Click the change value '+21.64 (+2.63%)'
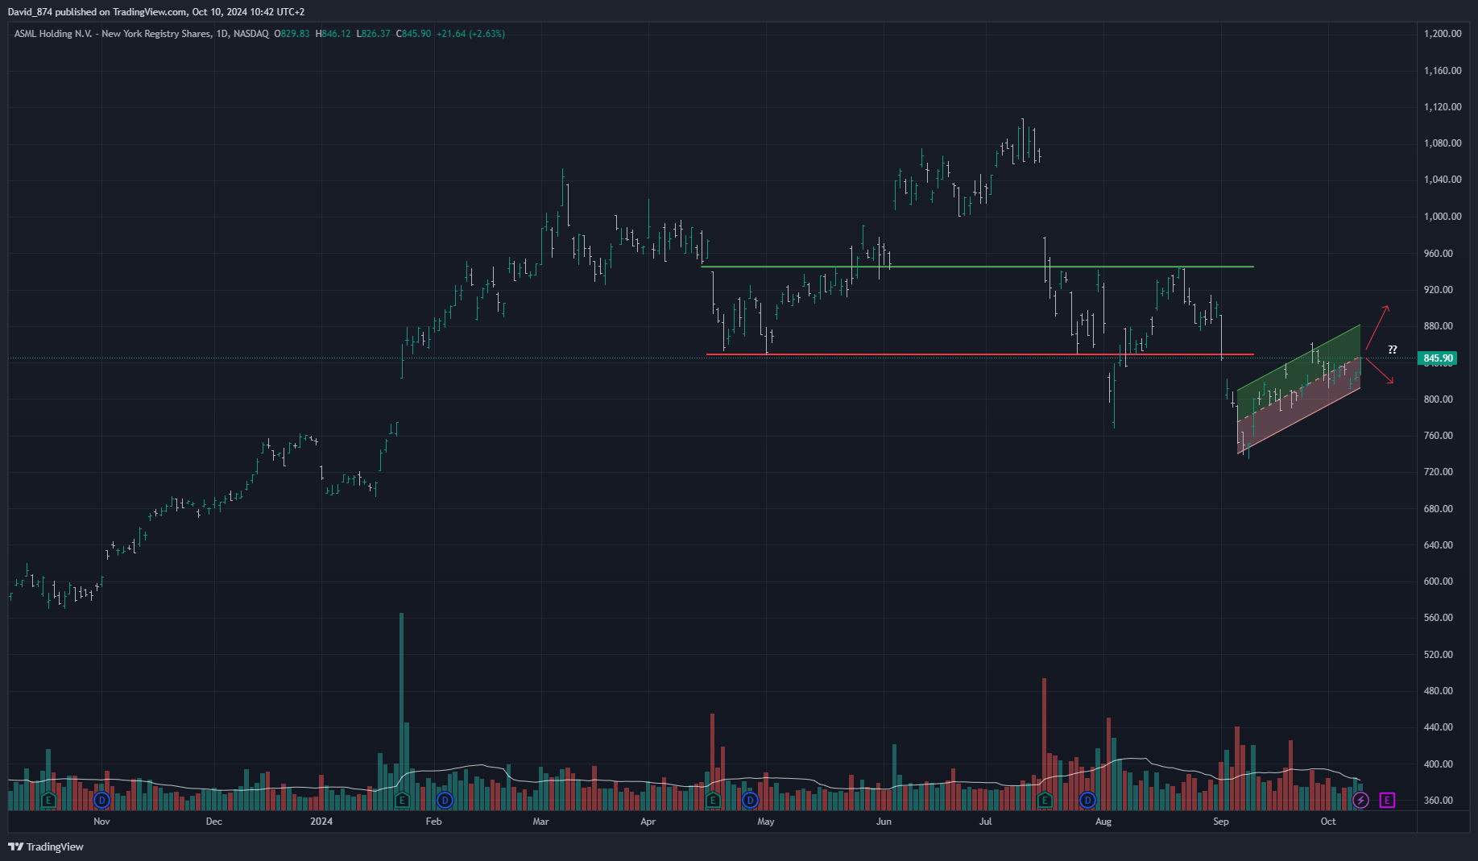The height and width of the screenshot is (861, 1478). (470, 34)
